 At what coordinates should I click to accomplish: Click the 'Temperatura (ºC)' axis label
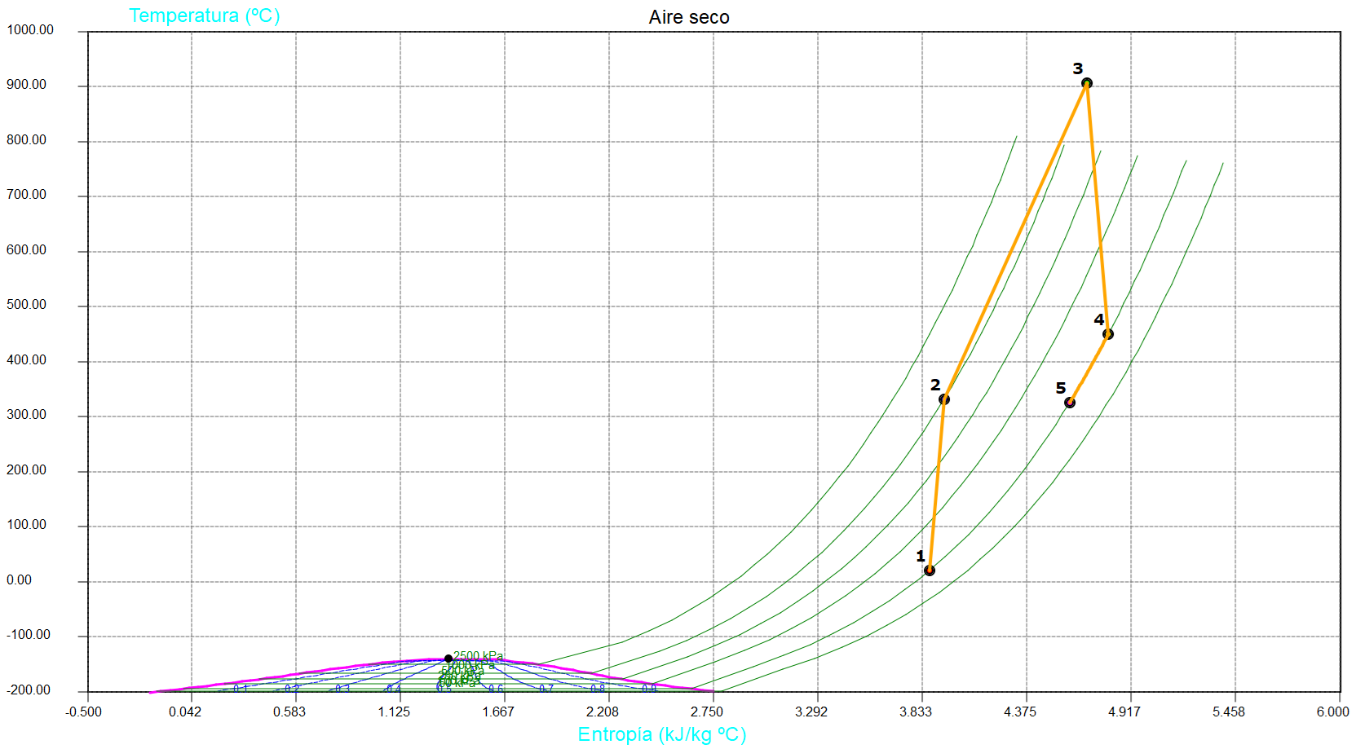point(204,16)
